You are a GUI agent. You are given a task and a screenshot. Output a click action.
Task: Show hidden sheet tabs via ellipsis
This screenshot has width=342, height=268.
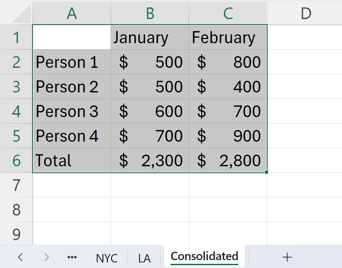pyautogui.click(x=72, y=257)
